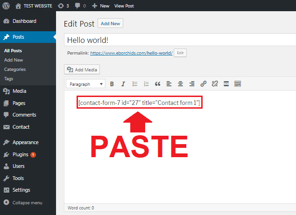Click the Contact envelope icon
Image resolution: width=296 pixels, height=215 pixels.
(7, 127)
